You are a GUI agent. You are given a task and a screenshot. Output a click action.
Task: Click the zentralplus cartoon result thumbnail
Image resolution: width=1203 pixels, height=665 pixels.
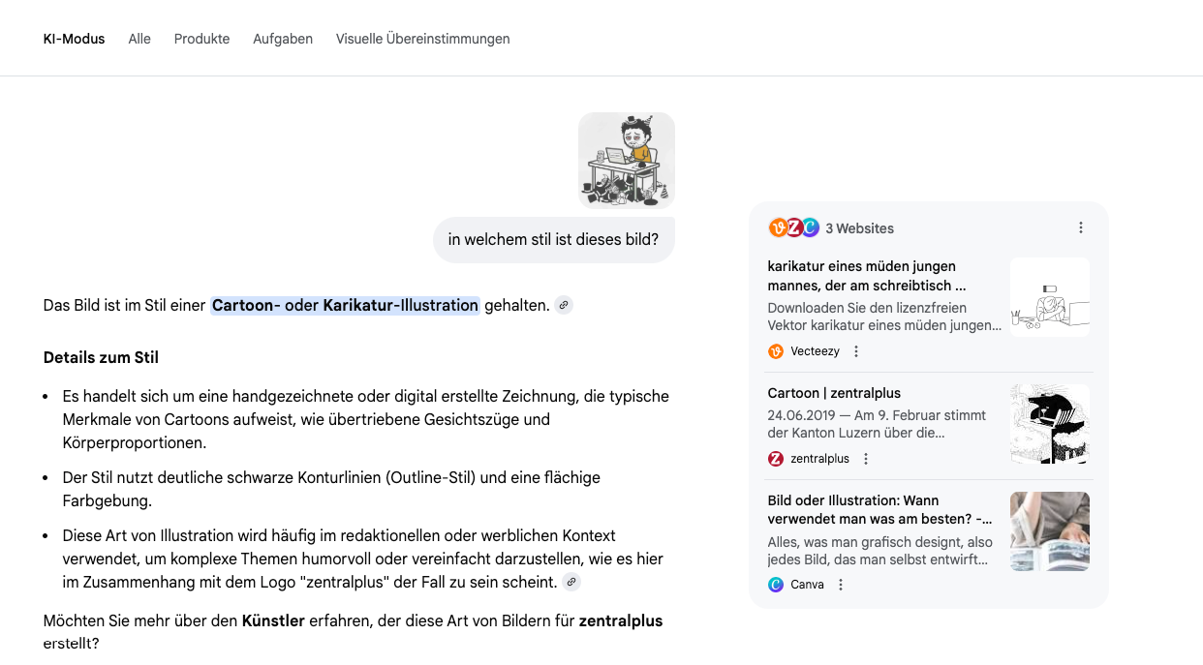click(1049, 424)
